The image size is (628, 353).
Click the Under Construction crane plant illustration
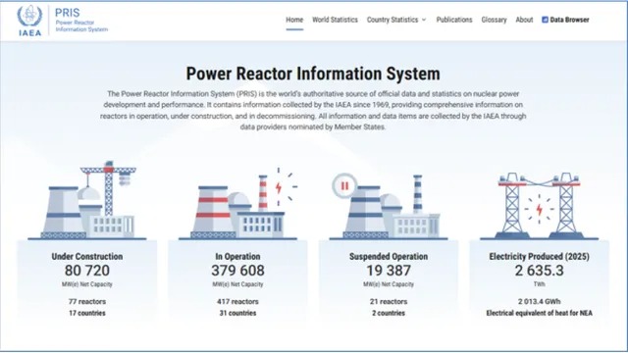[x=87, y=200]
